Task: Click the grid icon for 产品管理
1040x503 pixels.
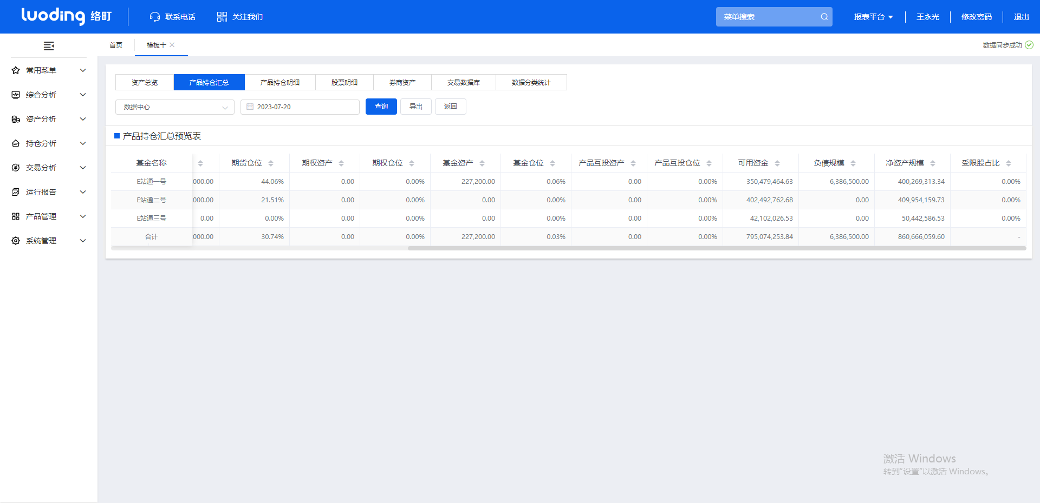Action: pyautogui.click(x=16, y=216)
